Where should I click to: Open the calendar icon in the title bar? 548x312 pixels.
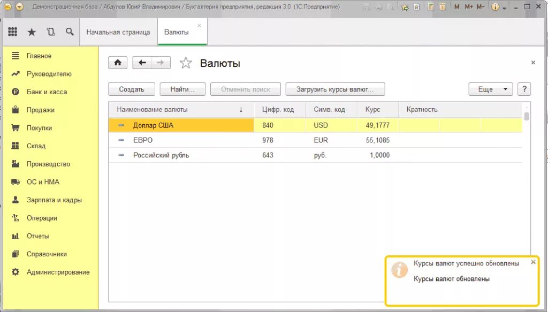[443, 6]
